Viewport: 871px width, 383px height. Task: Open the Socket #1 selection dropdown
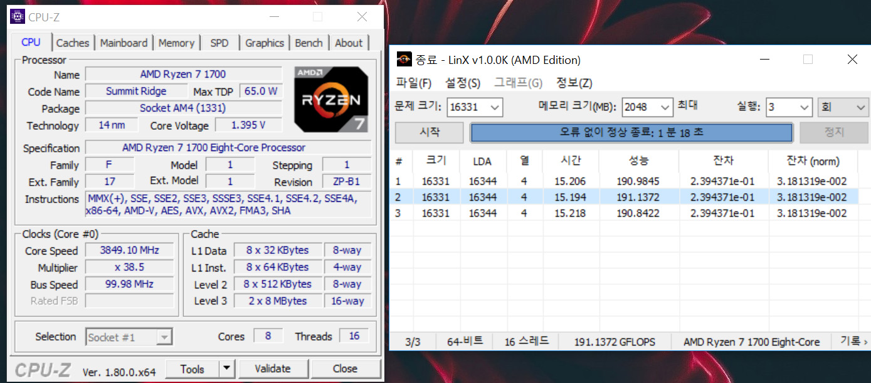[x=129, y=337]
